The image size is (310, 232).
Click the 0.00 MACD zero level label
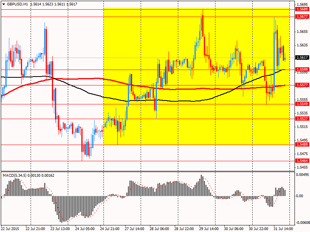(300, 196)
